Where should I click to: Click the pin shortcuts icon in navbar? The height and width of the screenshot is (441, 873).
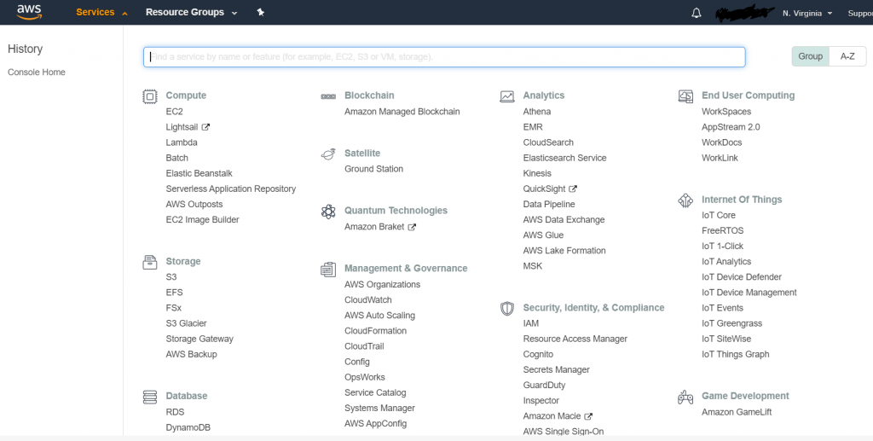261,13
